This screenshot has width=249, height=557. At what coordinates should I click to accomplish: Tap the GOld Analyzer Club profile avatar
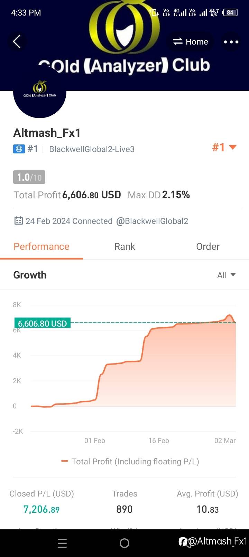coord(39,92)
